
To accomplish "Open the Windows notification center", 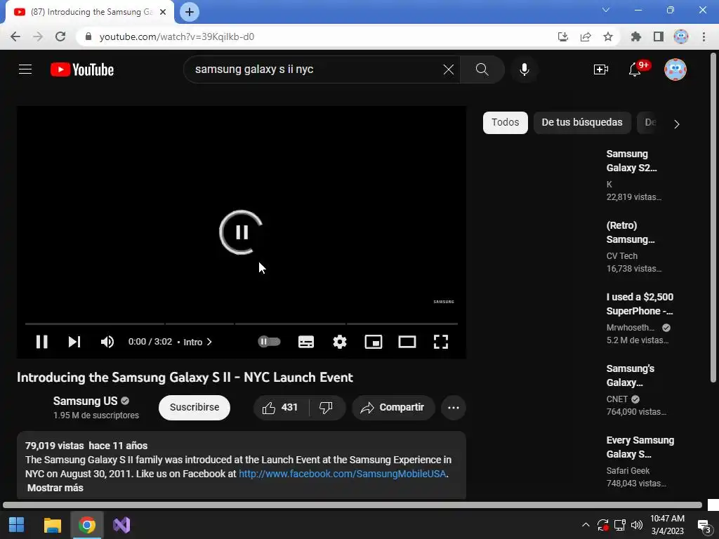I will (x=704, y=526).
